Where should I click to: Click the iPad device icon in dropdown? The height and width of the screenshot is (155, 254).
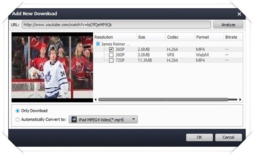(74, 120)
